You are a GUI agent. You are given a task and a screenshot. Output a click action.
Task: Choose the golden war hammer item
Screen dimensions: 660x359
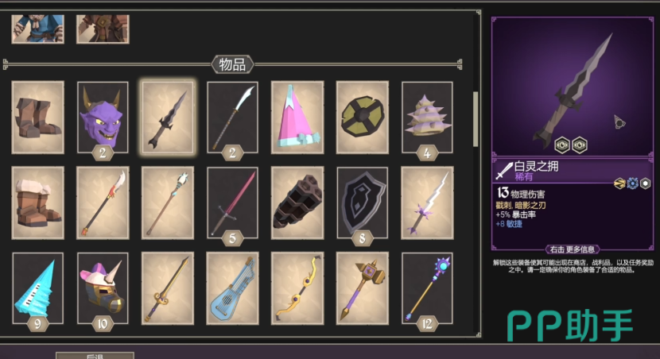[x=363, y=288]
